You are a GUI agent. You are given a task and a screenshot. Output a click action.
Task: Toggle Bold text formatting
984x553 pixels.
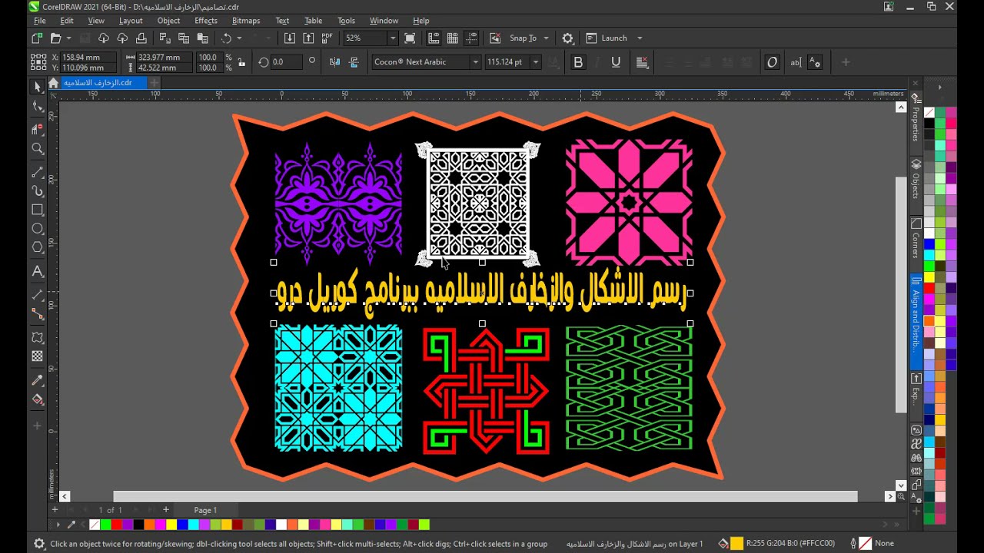click(578, 62)
